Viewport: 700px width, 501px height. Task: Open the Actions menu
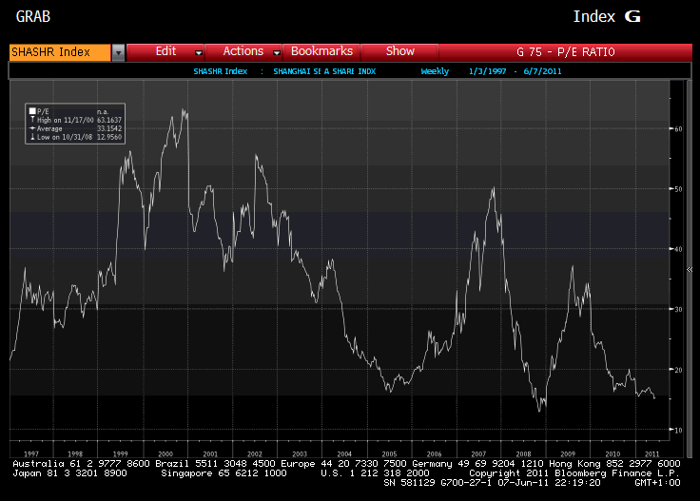pyautogui.click(x=243, y=51)
